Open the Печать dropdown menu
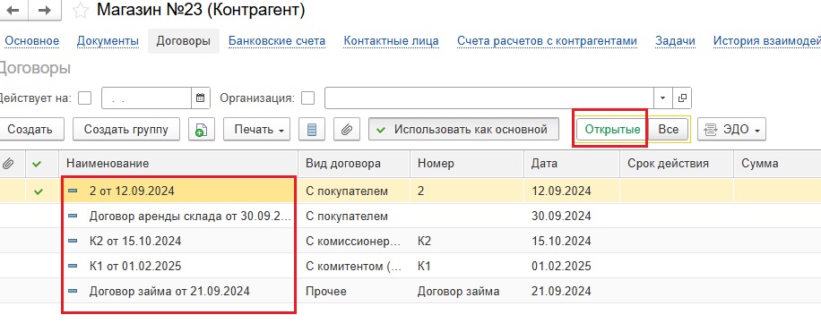The height and width of the screenshot is (323, 821). click(x=257, y=130)
